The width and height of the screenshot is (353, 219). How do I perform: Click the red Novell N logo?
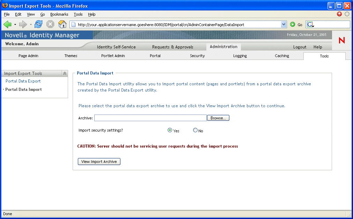tap(342, 40)
